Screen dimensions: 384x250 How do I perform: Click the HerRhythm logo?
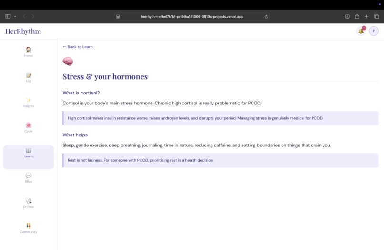[x=23, y=31]
